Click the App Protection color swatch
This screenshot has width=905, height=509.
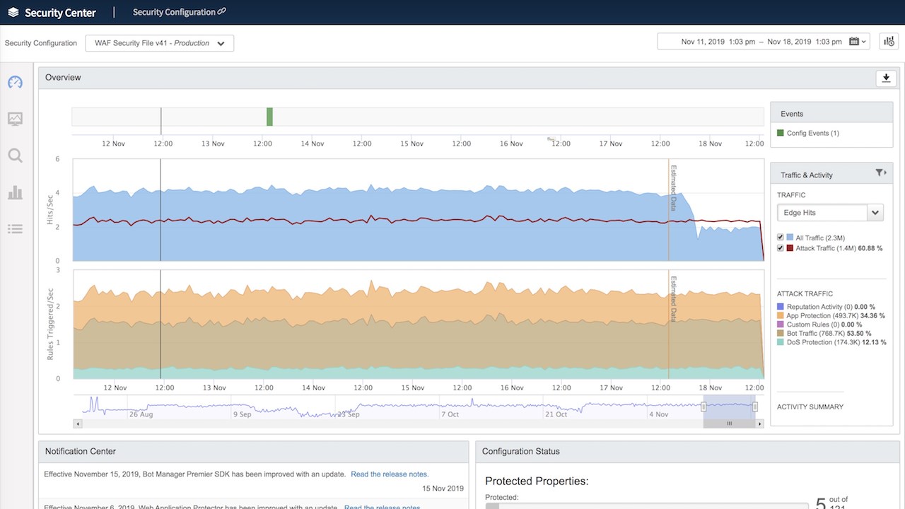pos(781,315)
